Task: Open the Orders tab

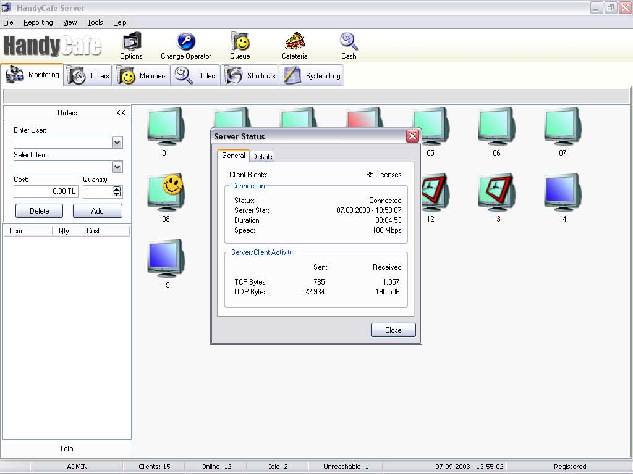Action: click(195, 75)
